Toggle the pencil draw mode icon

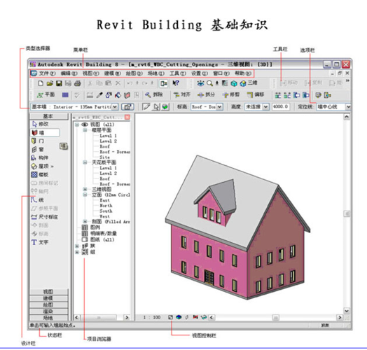tap(146, 106)
